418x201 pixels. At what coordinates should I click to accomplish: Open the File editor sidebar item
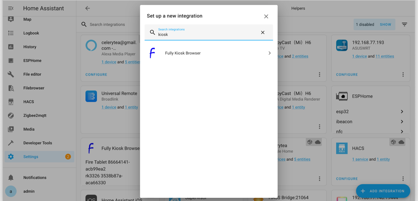pos(39,74)
